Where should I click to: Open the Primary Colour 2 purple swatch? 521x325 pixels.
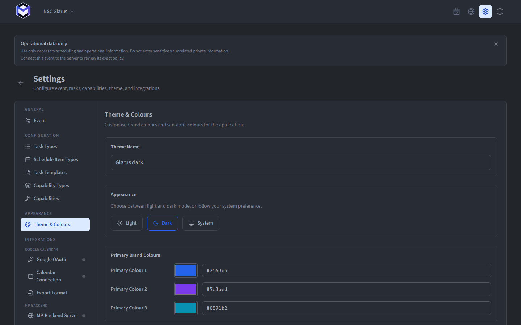[186, 289]
